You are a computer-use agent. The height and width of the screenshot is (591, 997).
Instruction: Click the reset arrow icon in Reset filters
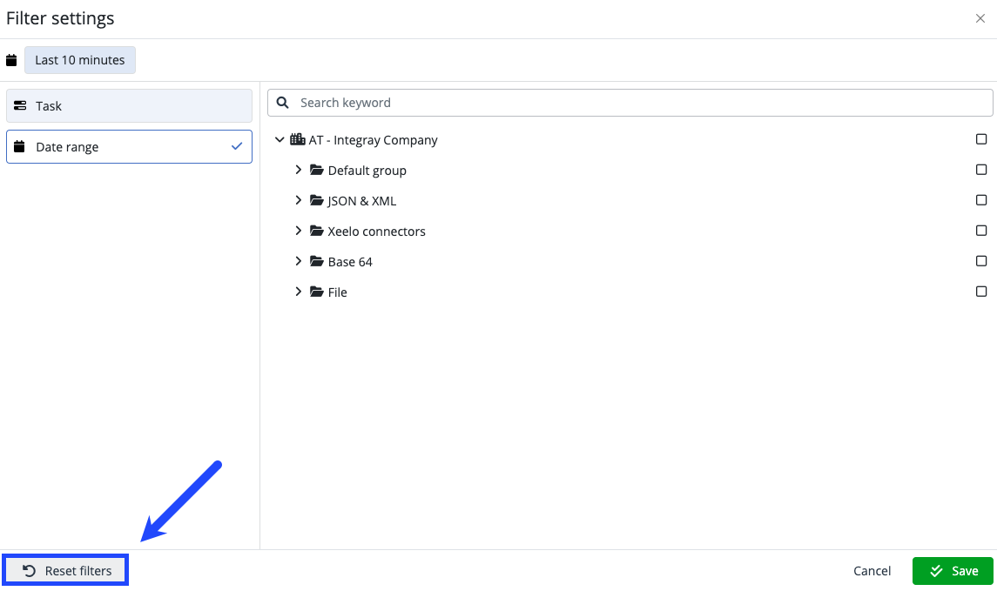pyautogui.click(x=29, y=570)
